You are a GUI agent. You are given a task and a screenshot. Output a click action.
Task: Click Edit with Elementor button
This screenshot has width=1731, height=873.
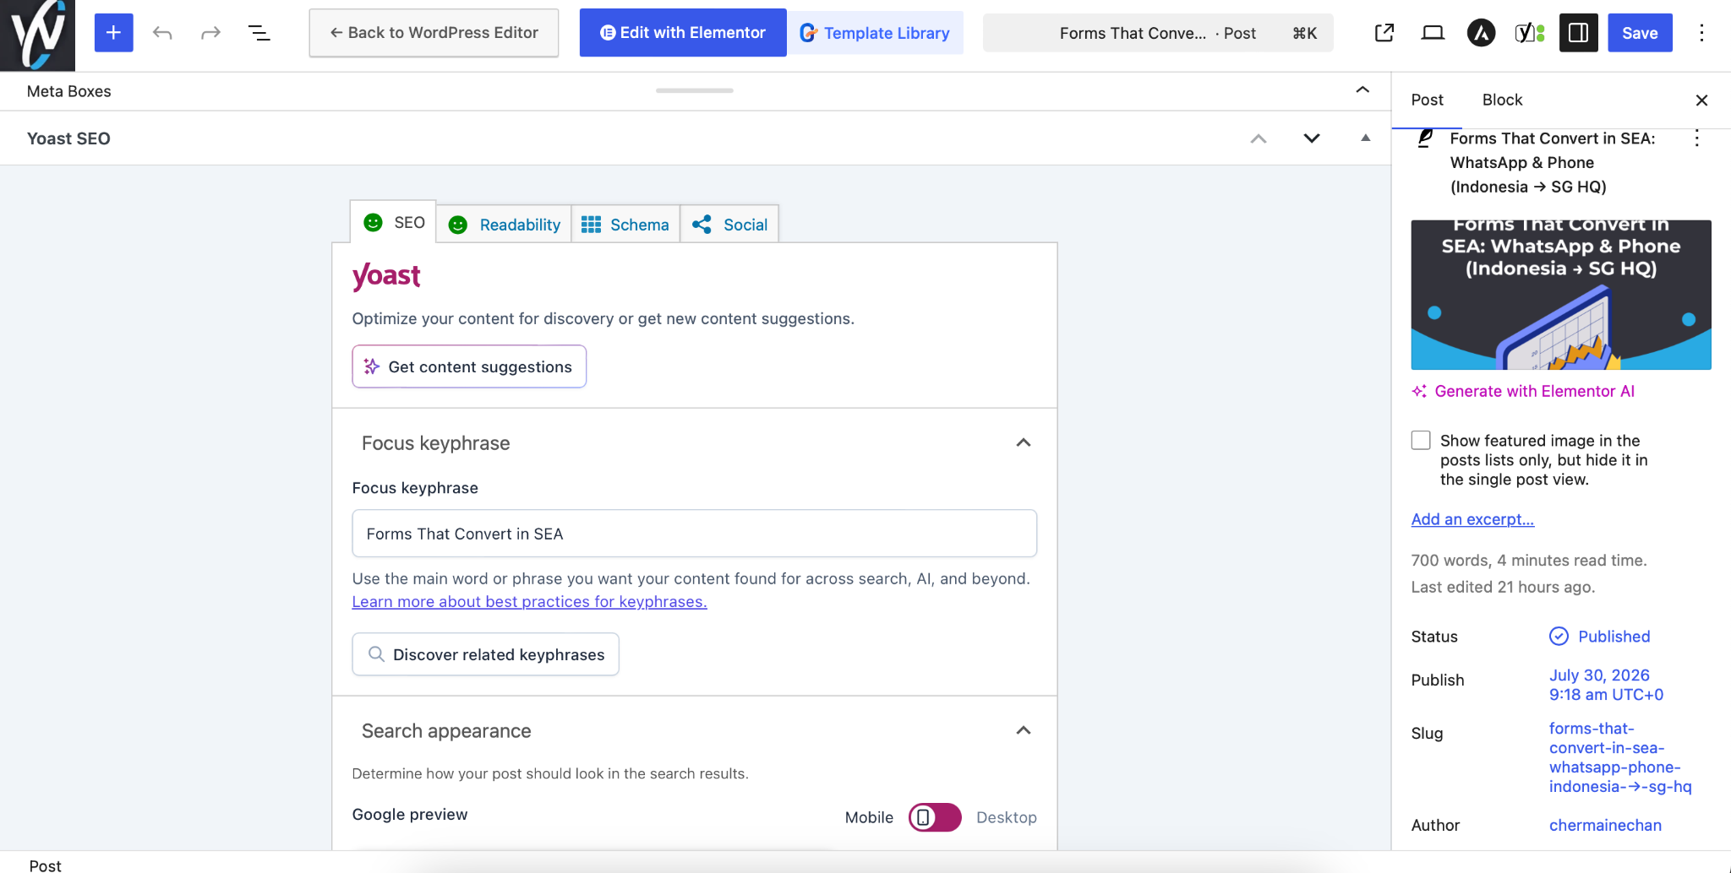[683, 33]
